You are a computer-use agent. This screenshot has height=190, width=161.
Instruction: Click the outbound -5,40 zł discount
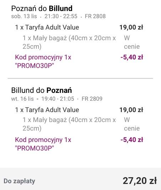click(x=132, y=57)
